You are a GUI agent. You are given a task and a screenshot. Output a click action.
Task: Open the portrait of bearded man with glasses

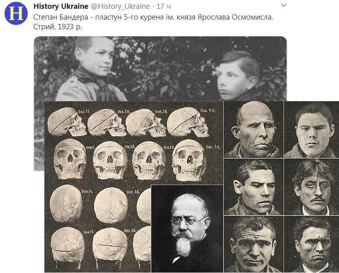187,229
